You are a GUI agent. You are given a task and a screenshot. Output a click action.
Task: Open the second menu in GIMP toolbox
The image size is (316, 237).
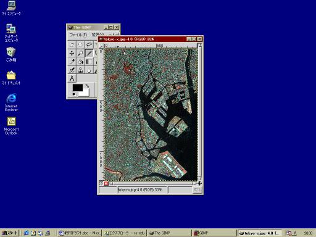[x=98, y=35]
